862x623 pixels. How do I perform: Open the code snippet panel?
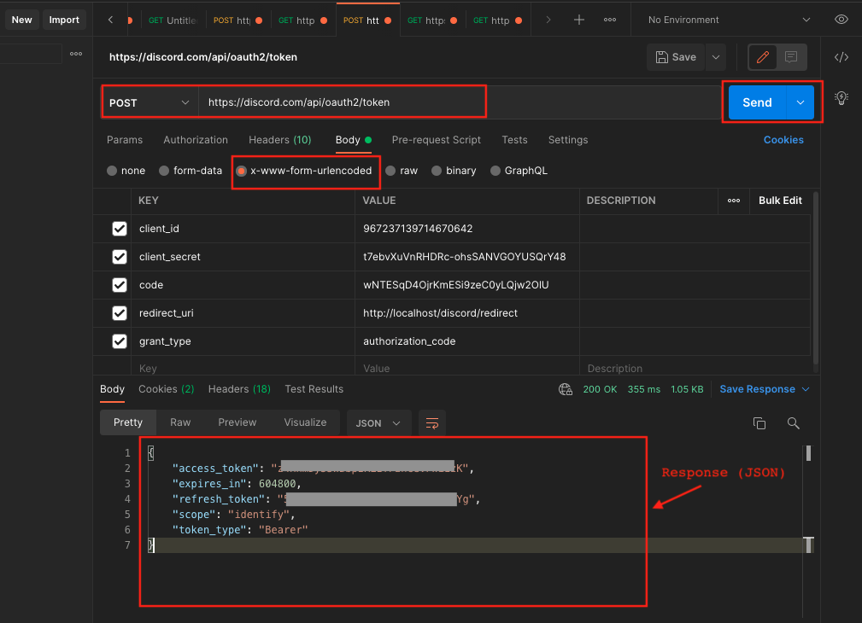tap(841, 57)
